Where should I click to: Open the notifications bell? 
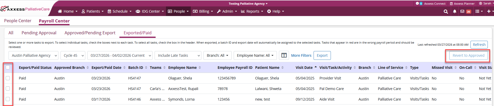(x=454, y=12)
